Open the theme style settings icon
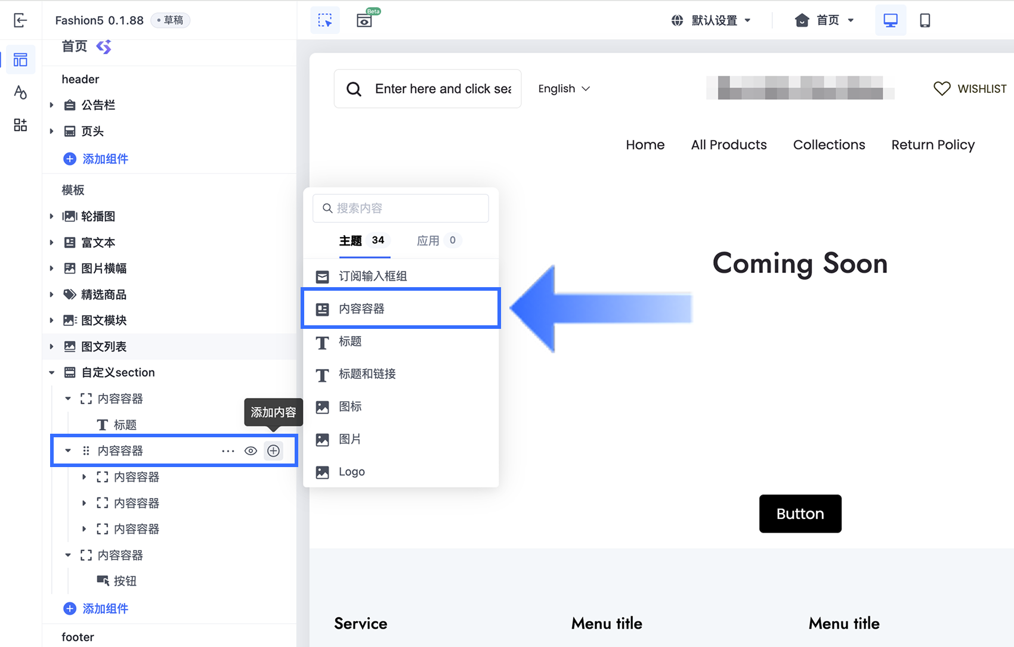This screenshot has height=647, width=1014. pos(20,92)
